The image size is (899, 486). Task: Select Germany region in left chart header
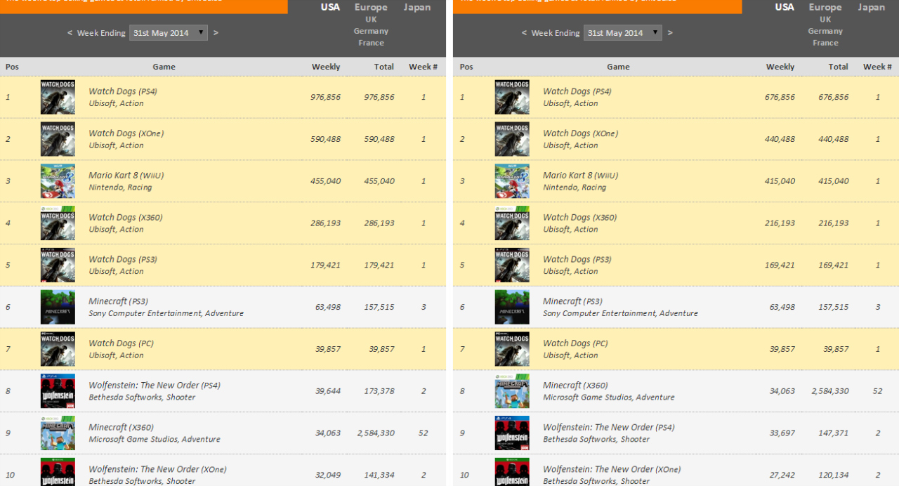coord(371,31)
